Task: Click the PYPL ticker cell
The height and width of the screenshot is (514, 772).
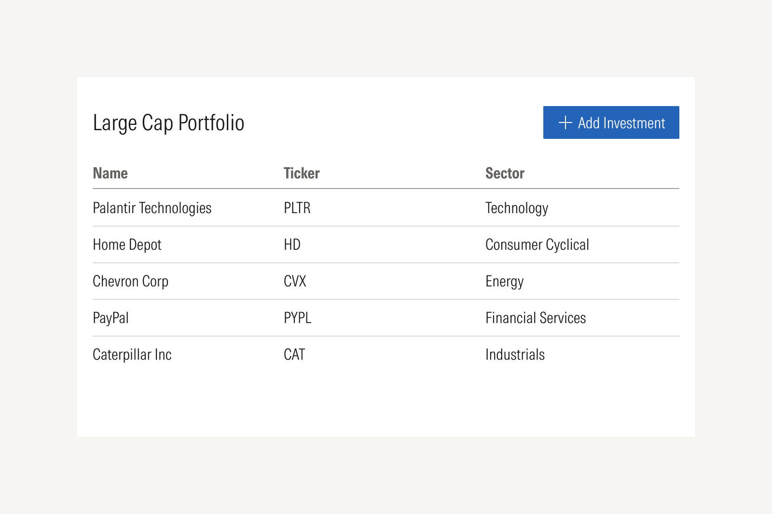Action: tap(297, 318)
